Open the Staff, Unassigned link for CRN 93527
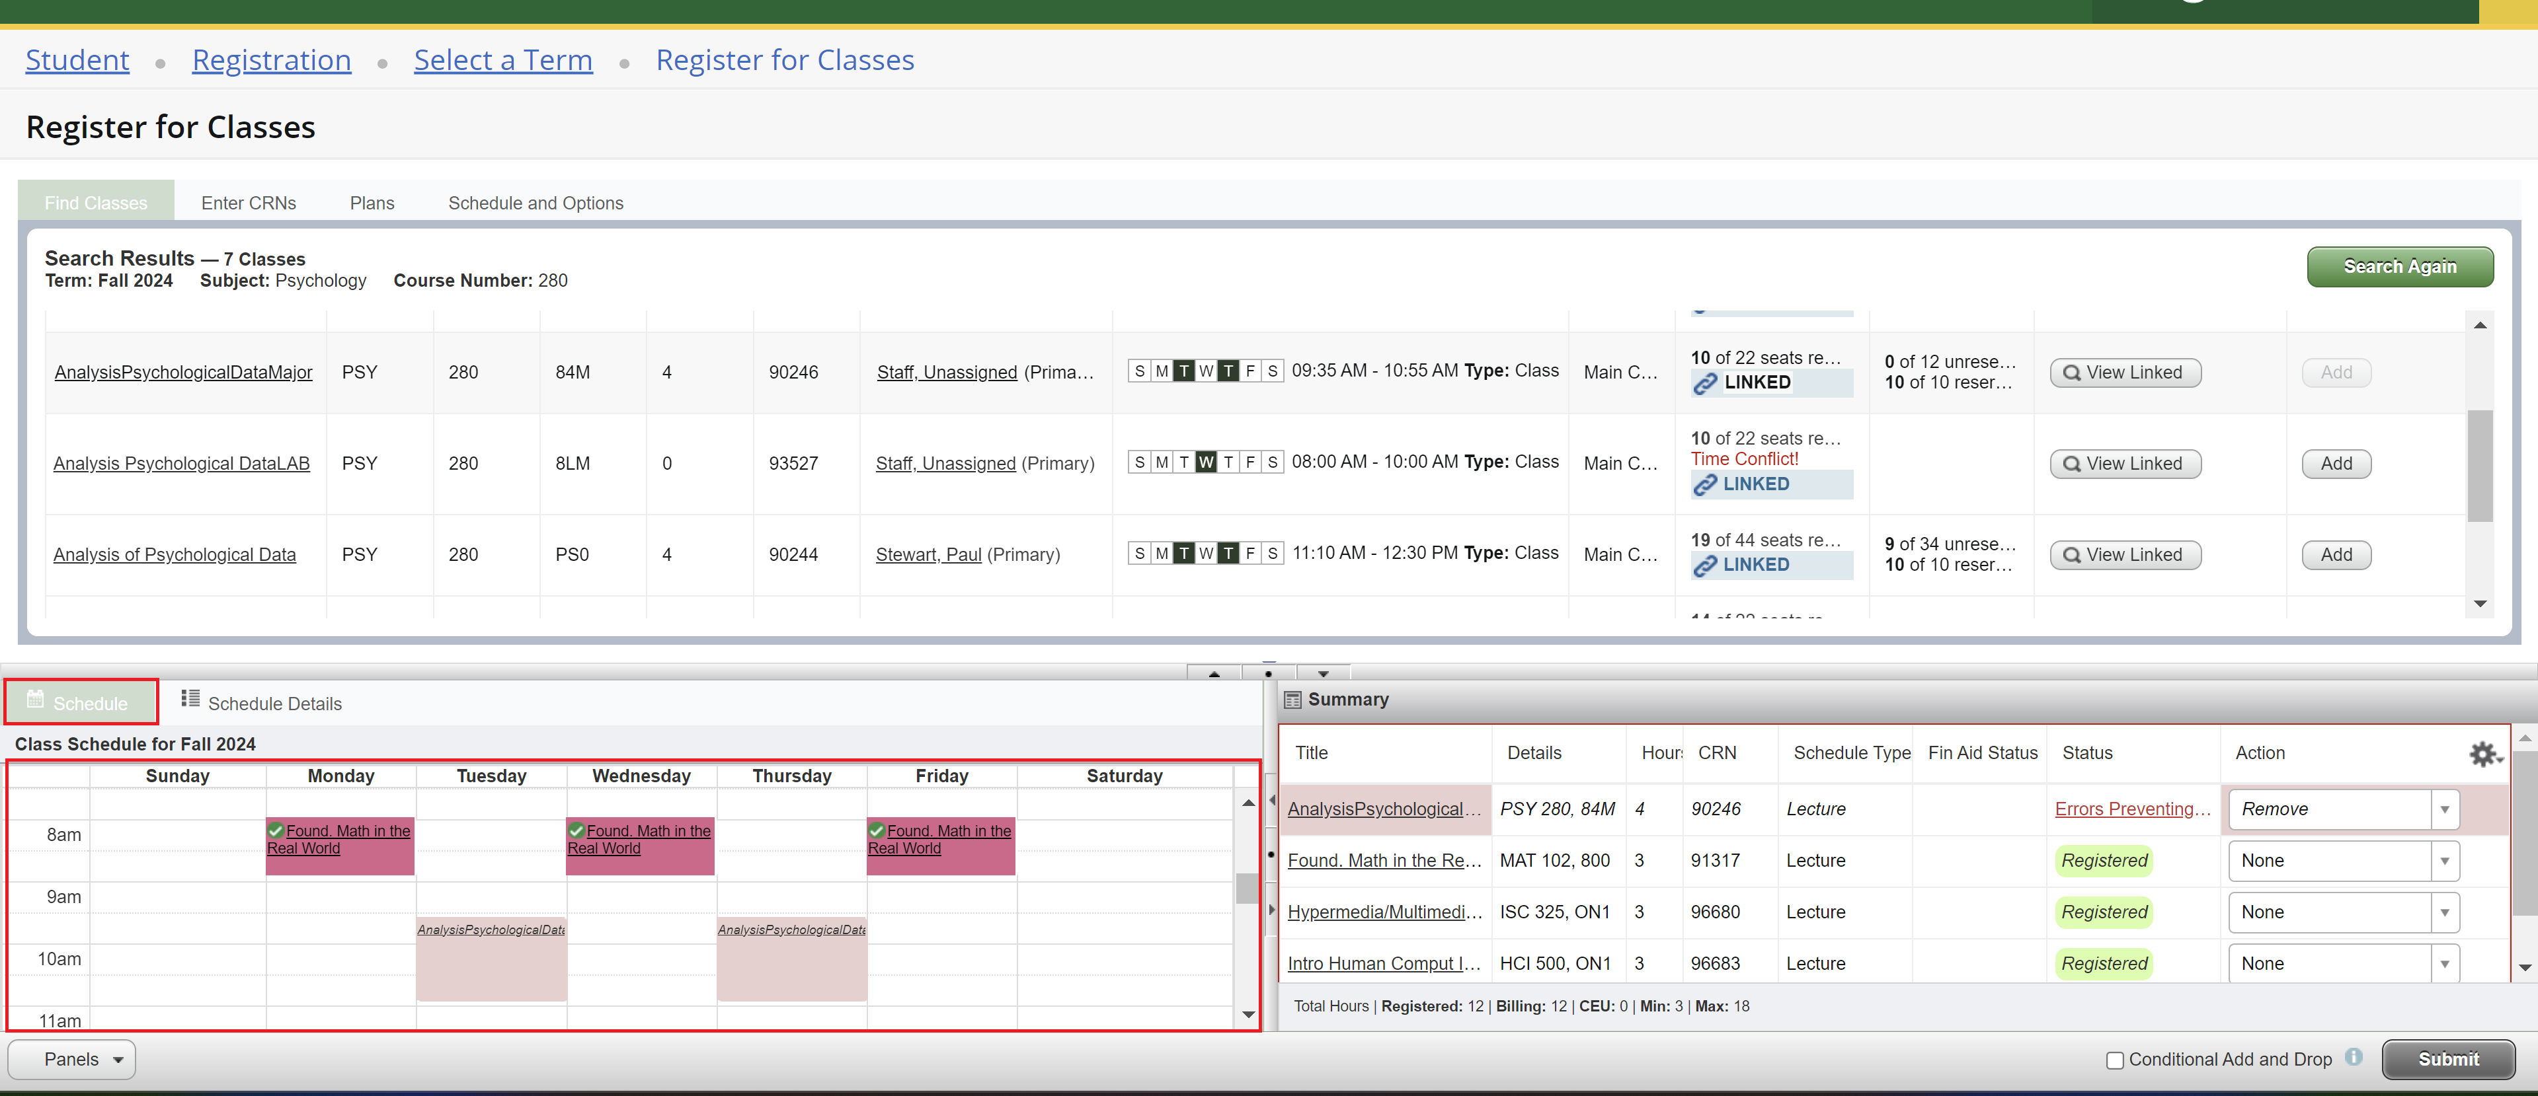The height and width of the screenshot is (1096, 2538). coord(945,464)
